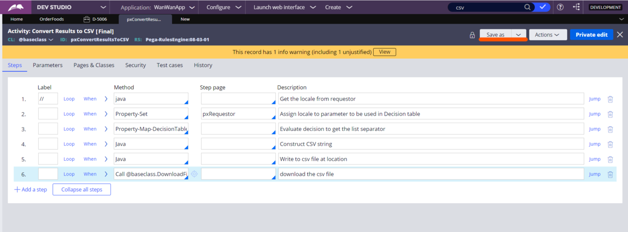
Task: Click the Label field containing //
Action: [x=48, y=98]
